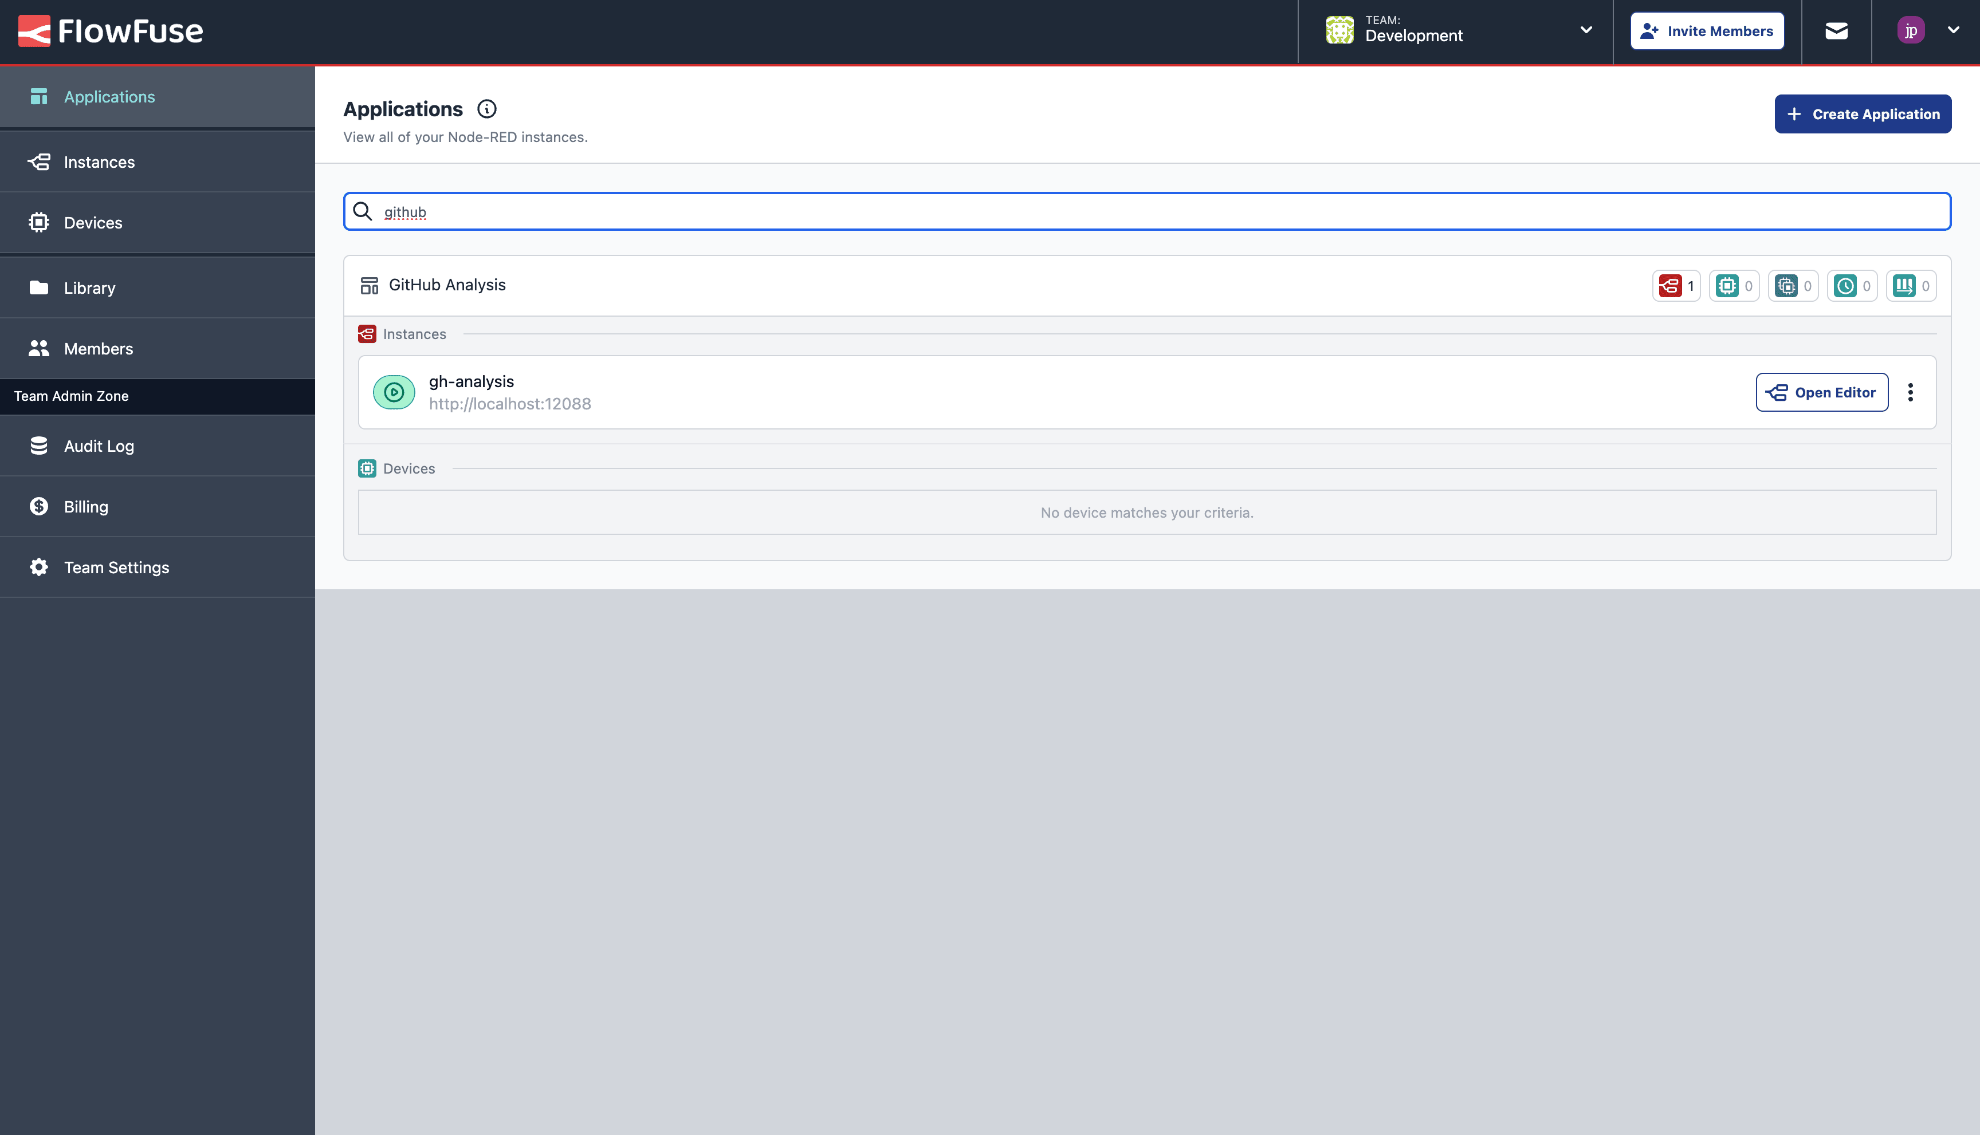This screenshot has width=1980, height=1135.
Task: Click the magnifier icon in the search bar
Action: click(x=363, y=211)
